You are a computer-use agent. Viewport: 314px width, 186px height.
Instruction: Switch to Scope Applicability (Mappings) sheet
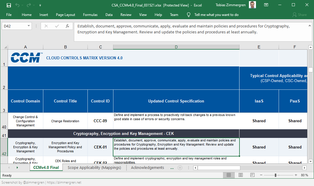tap(94, 168)
